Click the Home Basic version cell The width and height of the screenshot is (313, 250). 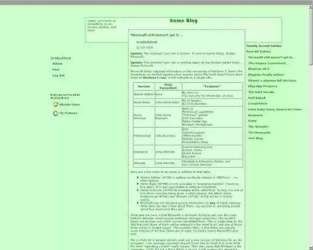(x=144, y=103)
